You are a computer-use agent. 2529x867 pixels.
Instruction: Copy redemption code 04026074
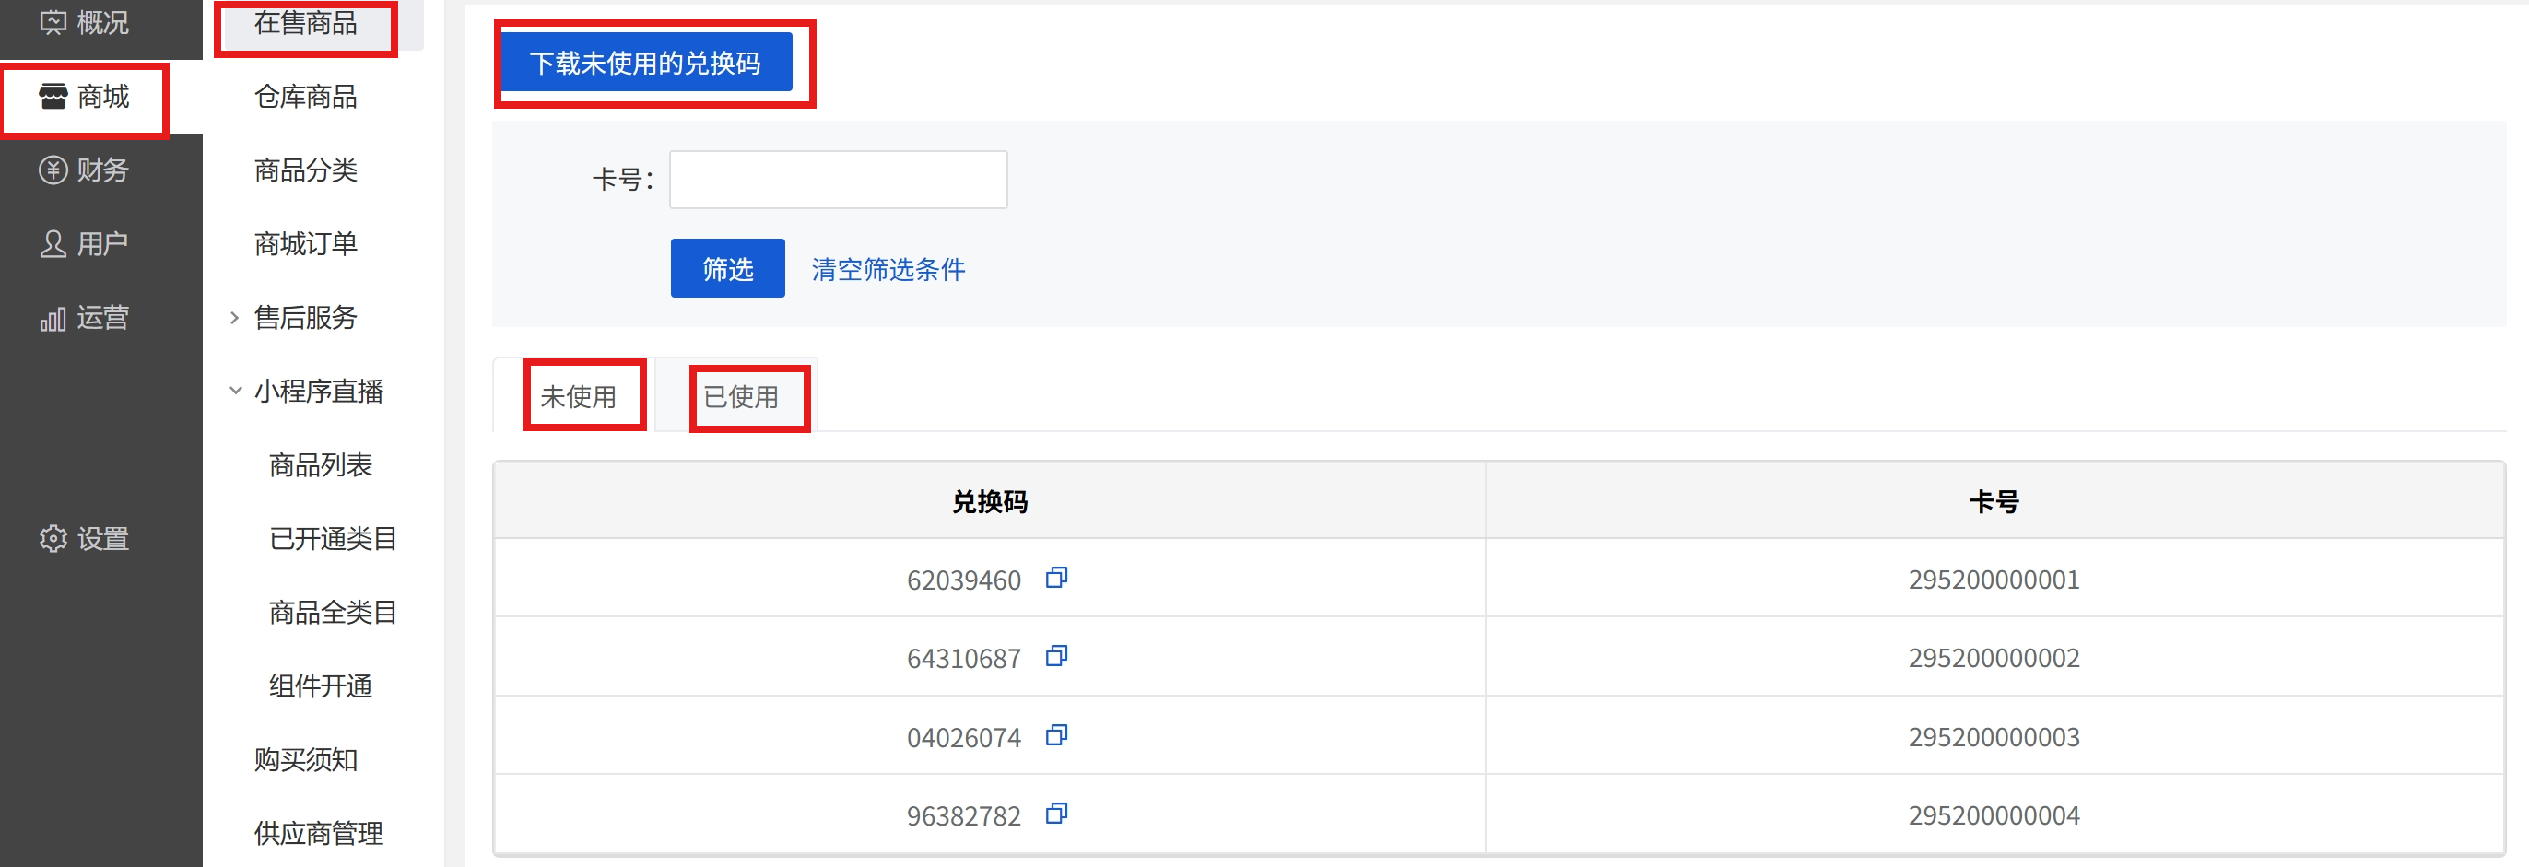pyautogui.click(x=1056, y=735)
